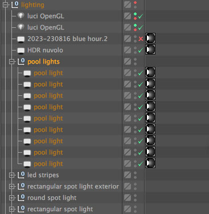Expand the led stripes group
Screen dimensions: 209x214
coord(12,175)
